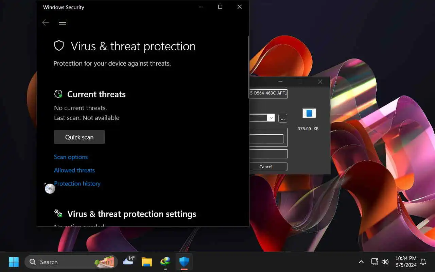The height and width of the screenshot is (272, 435).
Task: Open Allowed threats link
Action: pos(74,170)
